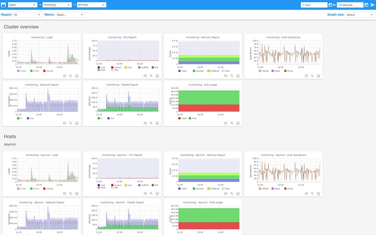Open the Report dropdown set to All
This screenshot has width=376, height=235.
pos(27,14)
